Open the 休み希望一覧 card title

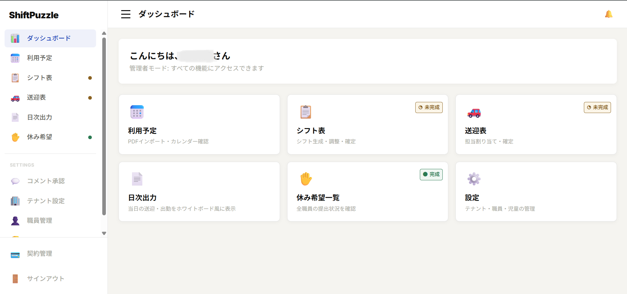pyautogui.click(x=318, y=198)
